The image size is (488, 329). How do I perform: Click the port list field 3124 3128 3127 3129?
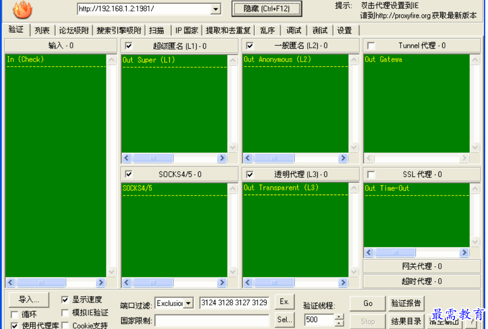pyautogui.click(x=234, y=303)
